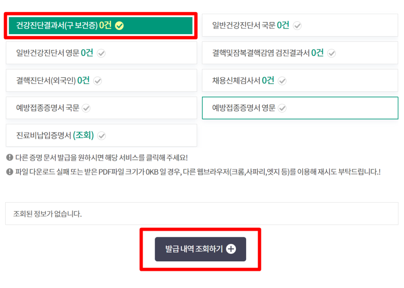
Task: Choose 일반건강진단서 영문 certificate
Action: tap(49, 53)
